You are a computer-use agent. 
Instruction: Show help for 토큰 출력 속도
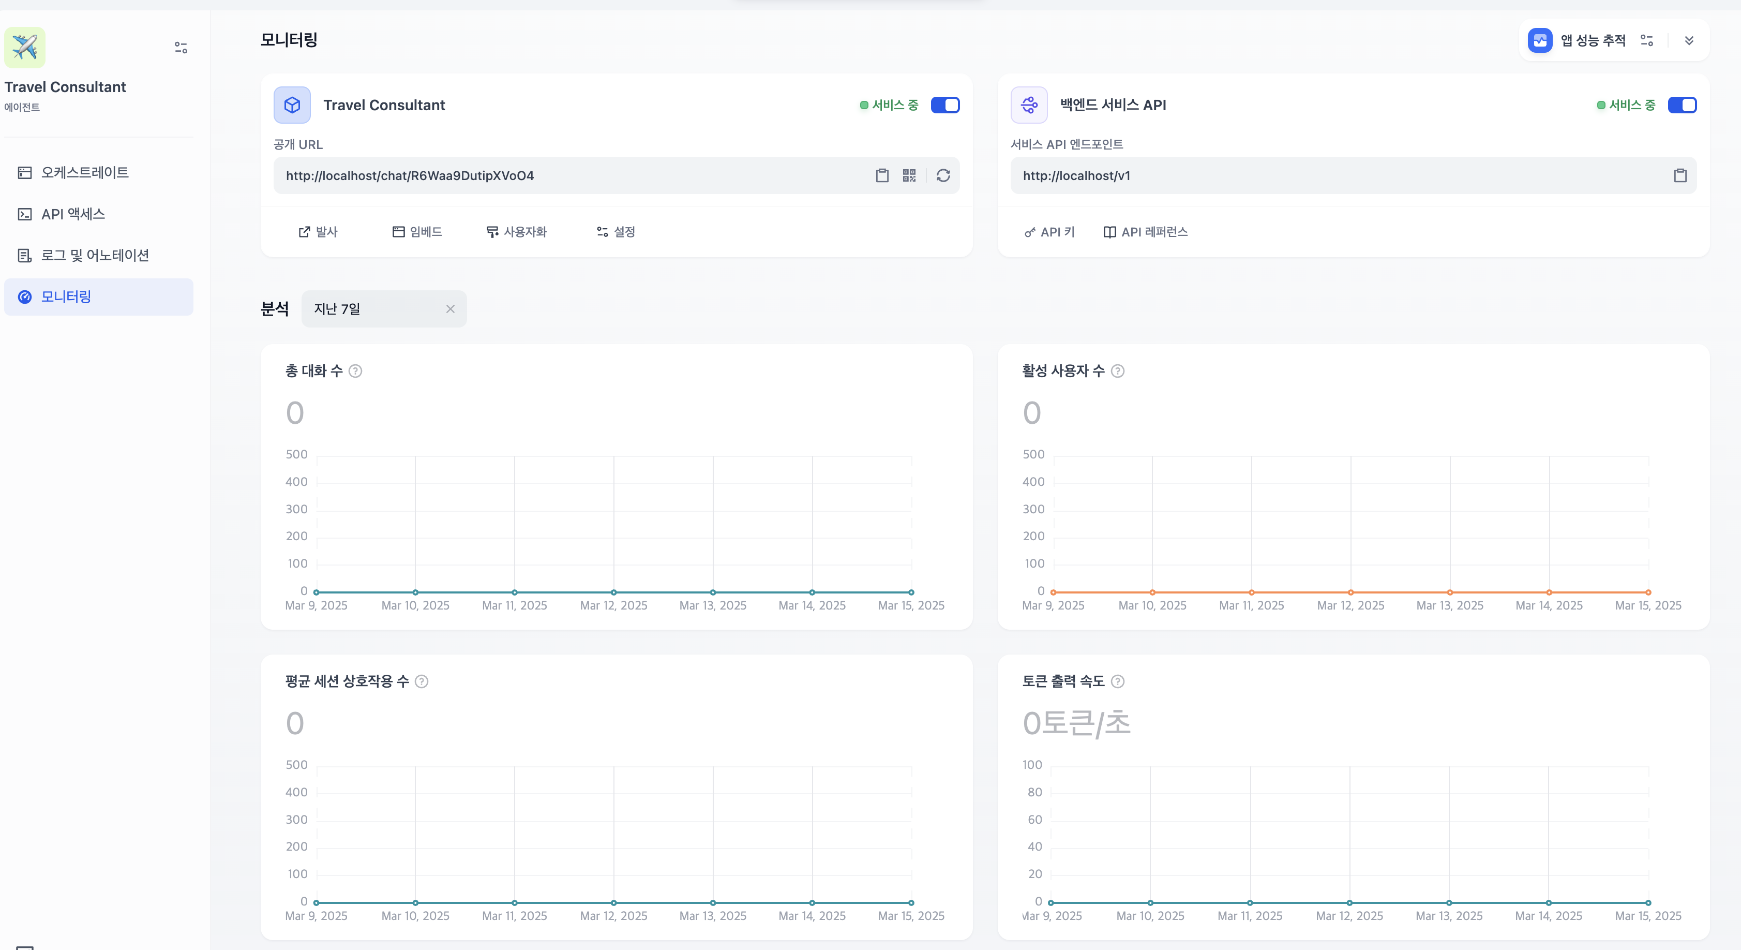coord(1118,681)
